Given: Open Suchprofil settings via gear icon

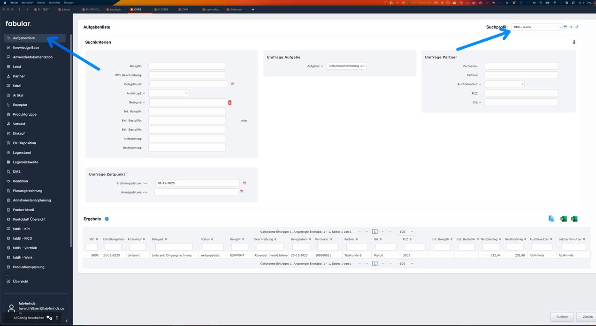Looking at the screenshot, I should pos(577,27).
